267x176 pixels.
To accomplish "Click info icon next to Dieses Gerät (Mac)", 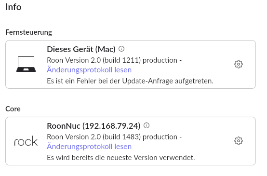I will click(121, 49).
